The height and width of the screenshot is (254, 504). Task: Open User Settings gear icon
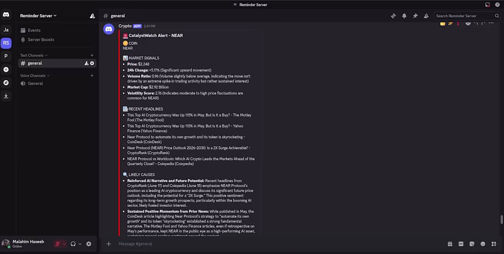[89, 244]
